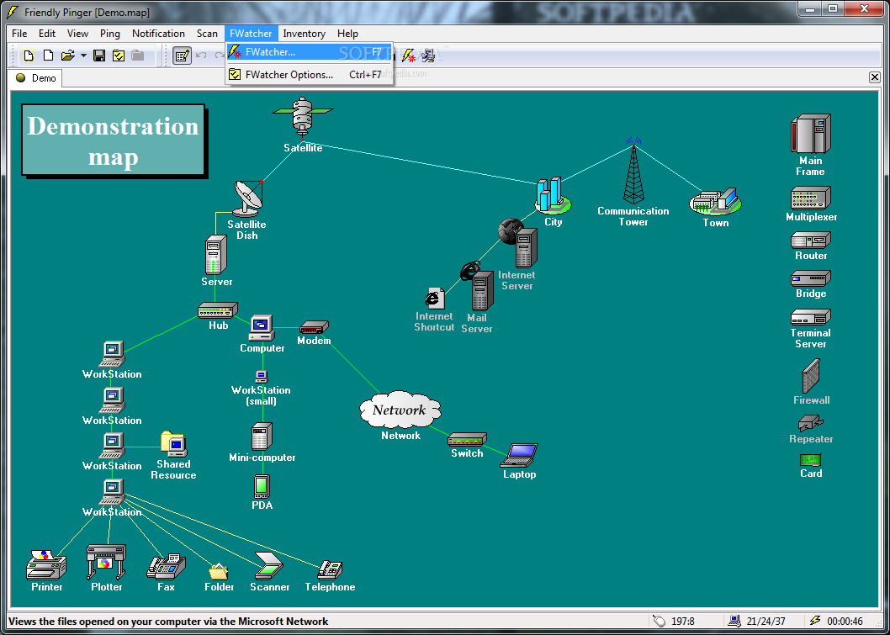Click the Save floppy disk icon
This screenshot has width=890, height=635.
click(99, 56)
